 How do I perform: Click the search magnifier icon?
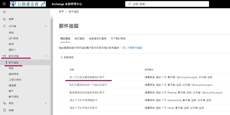(130, 4)
